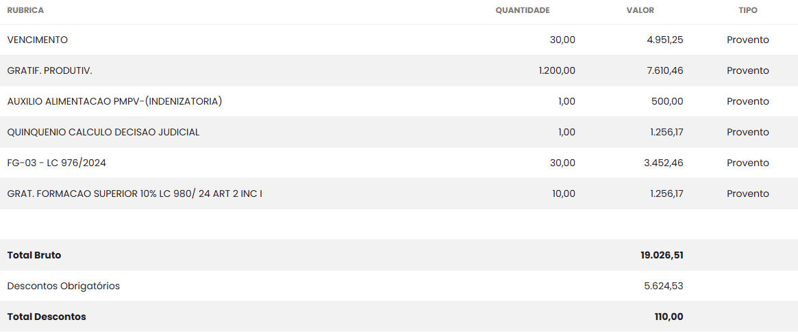Click the TIPO column header
The width and height of the screenshot is (798, 333).
click(748, 10)
